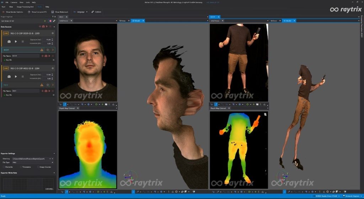Image resolution: width=364 pixels, height=199 pixels.
Task: Enable the Overwrite checkbox
Action: 4,167
